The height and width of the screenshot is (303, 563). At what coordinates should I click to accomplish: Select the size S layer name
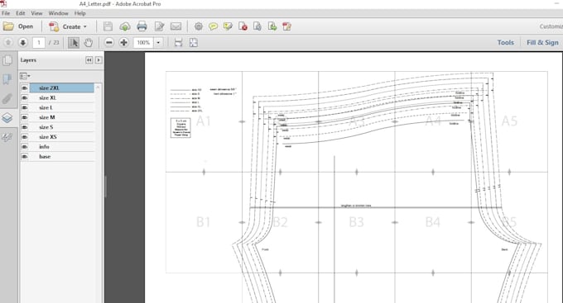[x=46, y=127]
